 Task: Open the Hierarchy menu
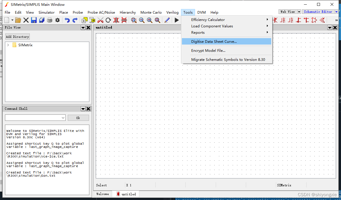128,12
